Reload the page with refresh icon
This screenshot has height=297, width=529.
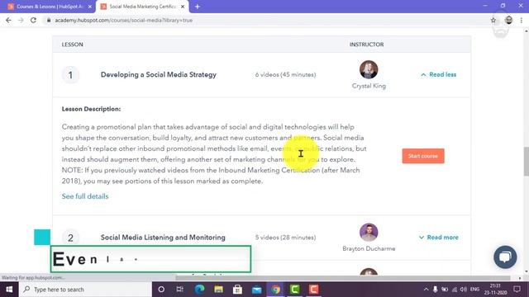[33, 20]
